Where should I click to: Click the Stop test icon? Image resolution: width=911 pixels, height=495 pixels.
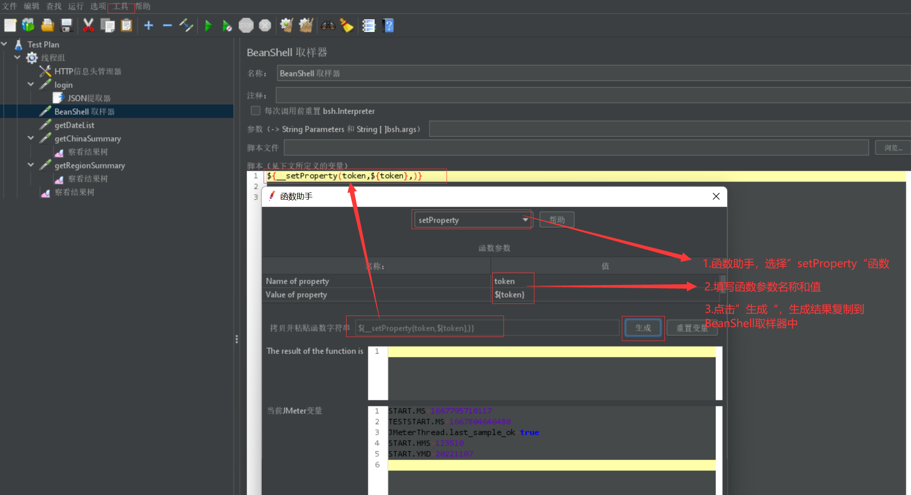[246, 26]
